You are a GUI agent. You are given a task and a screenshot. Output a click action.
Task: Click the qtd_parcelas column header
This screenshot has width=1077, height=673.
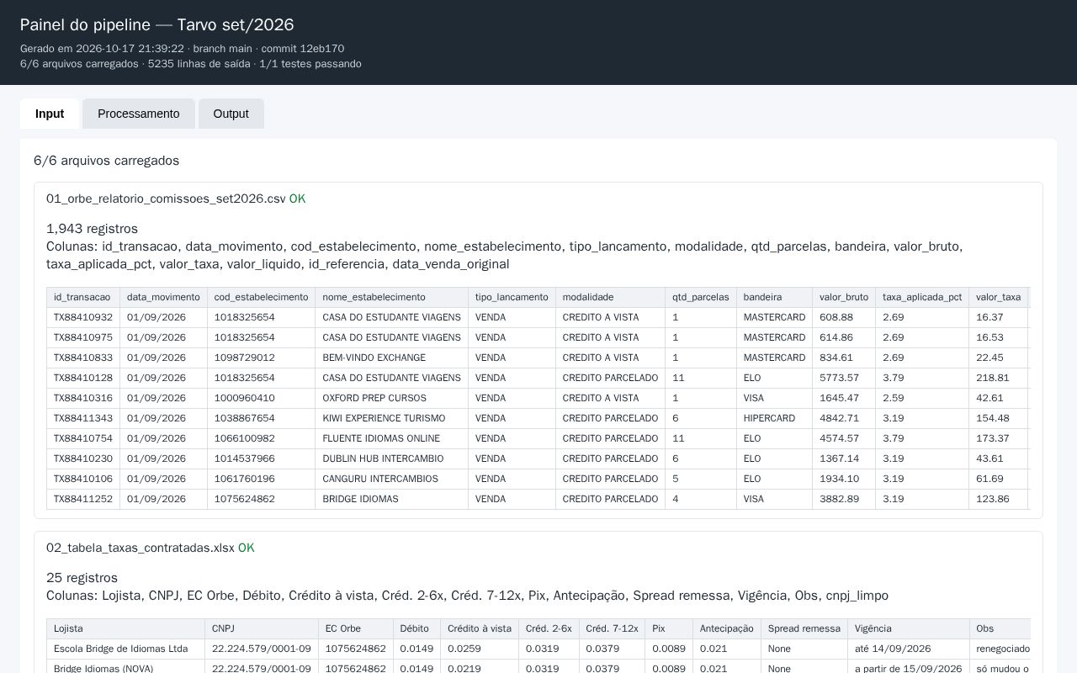[x=701, y=297]
